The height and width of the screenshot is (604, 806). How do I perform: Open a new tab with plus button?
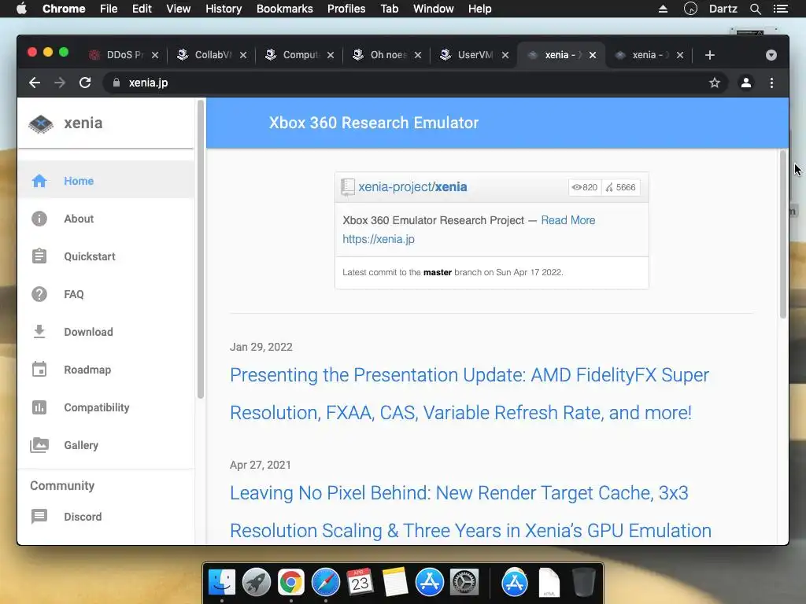click(x=710, y=55)
